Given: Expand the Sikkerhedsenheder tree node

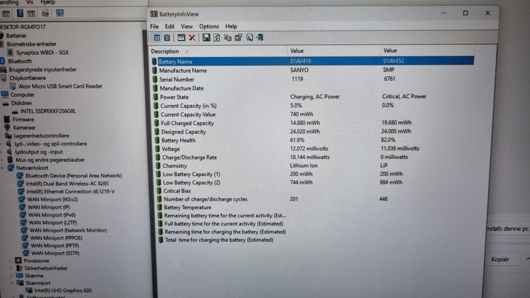Looking at the screenshot, I should click(11, 268).
